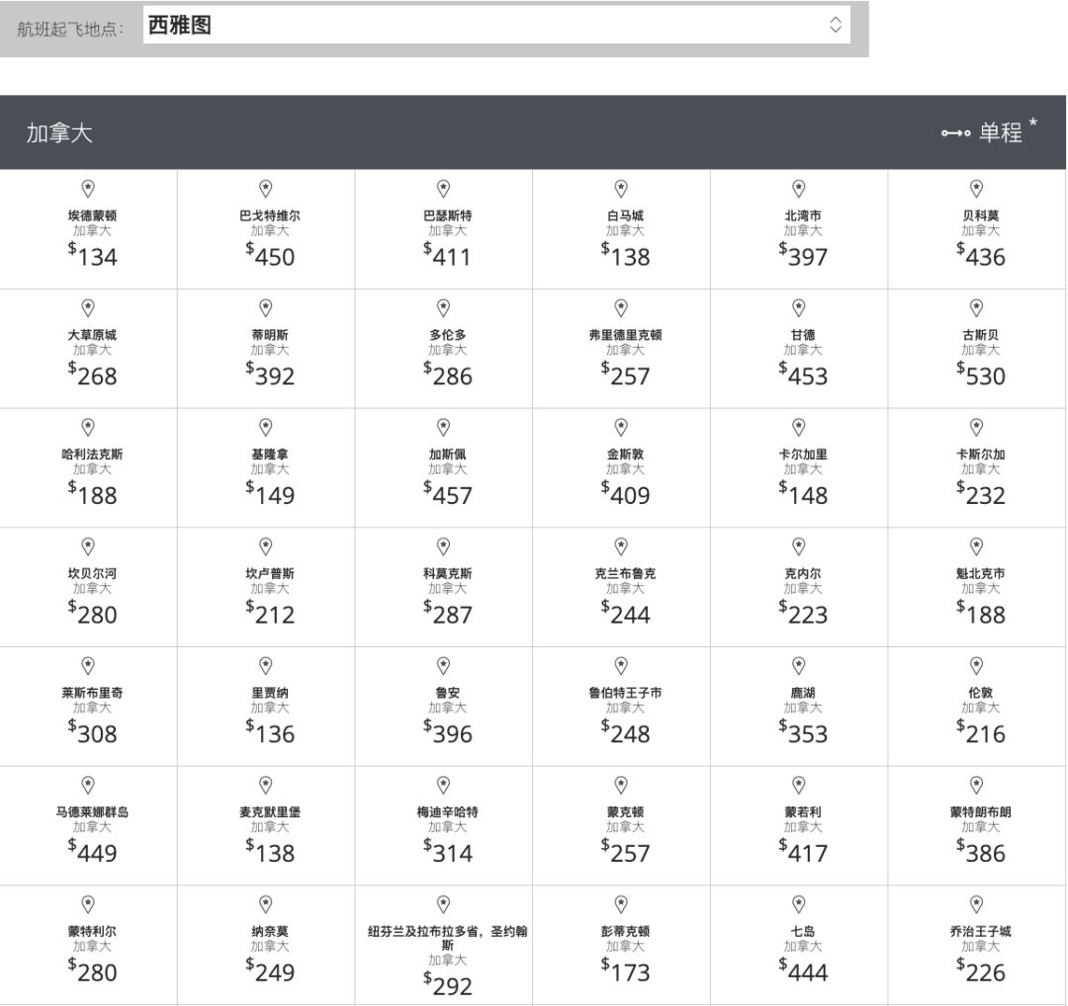This screenshot has height=1006, width=1068.
Task: Click the $292 fare for 圣约翰斯
Action: [448, 985]
